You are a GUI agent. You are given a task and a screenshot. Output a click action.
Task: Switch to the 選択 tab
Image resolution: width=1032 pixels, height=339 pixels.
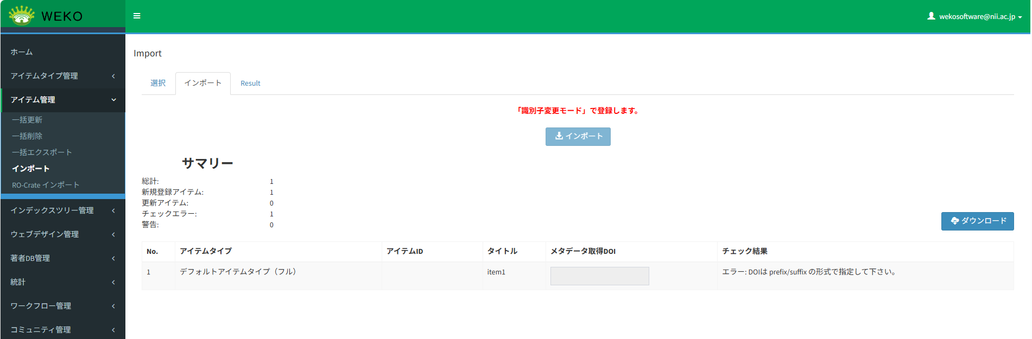[x=158, y=83]
